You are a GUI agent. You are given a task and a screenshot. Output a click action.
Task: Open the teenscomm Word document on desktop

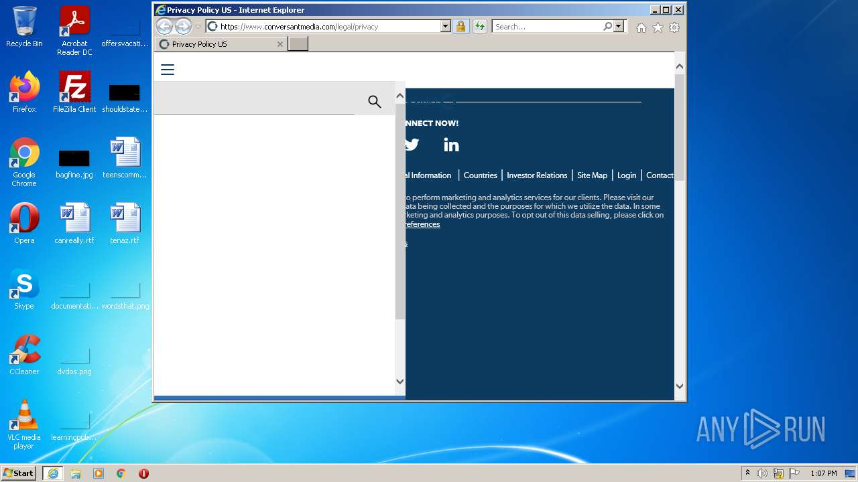(x=125, y=158)
